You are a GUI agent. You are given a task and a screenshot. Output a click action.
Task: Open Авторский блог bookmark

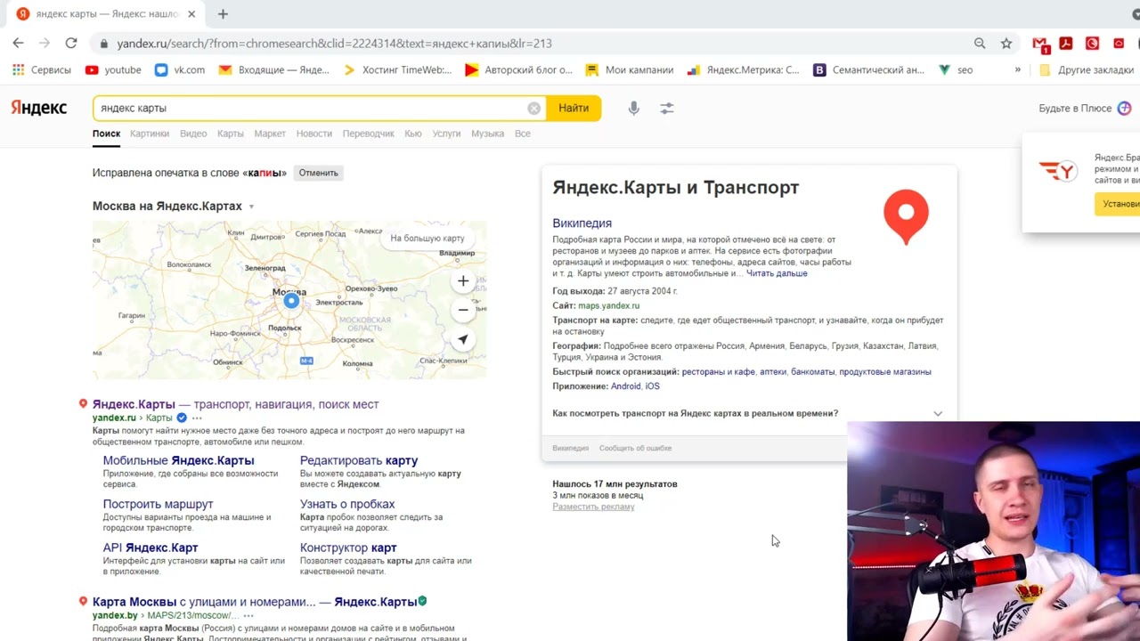(x=518, y=69)
